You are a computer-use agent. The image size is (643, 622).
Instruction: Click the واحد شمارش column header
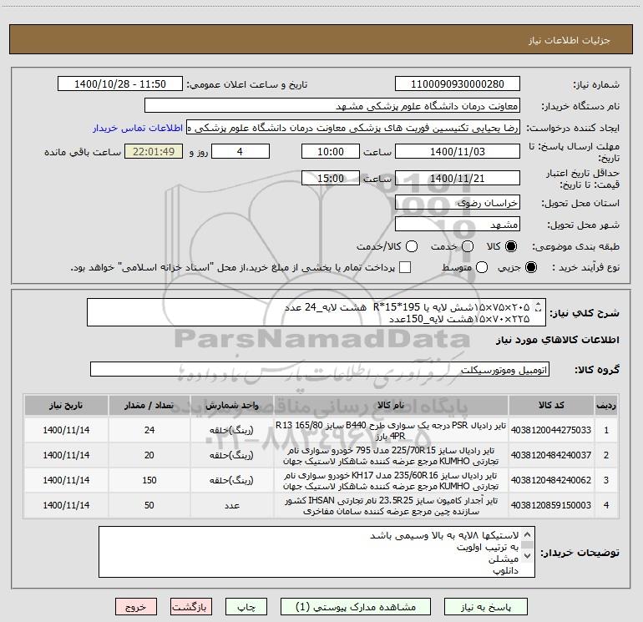[x=231, y=405]
